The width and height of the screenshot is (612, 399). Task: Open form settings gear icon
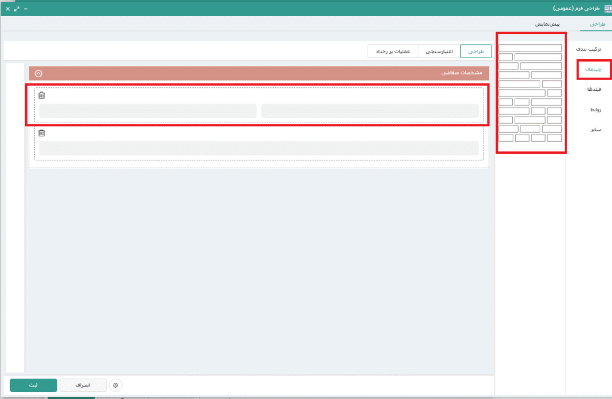coord(115,385)
